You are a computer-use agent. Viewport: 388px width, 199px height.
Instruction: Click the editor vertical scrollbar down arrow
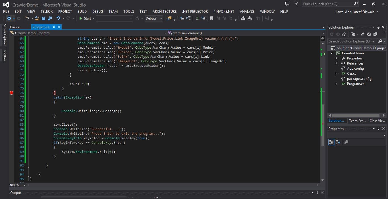(323, 180)
